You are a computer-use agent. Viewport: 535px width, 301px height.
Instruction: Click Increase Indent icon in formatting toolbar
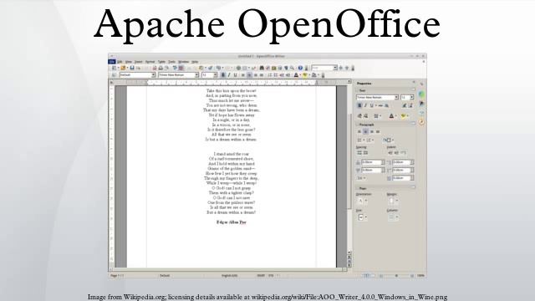[288, 74]
